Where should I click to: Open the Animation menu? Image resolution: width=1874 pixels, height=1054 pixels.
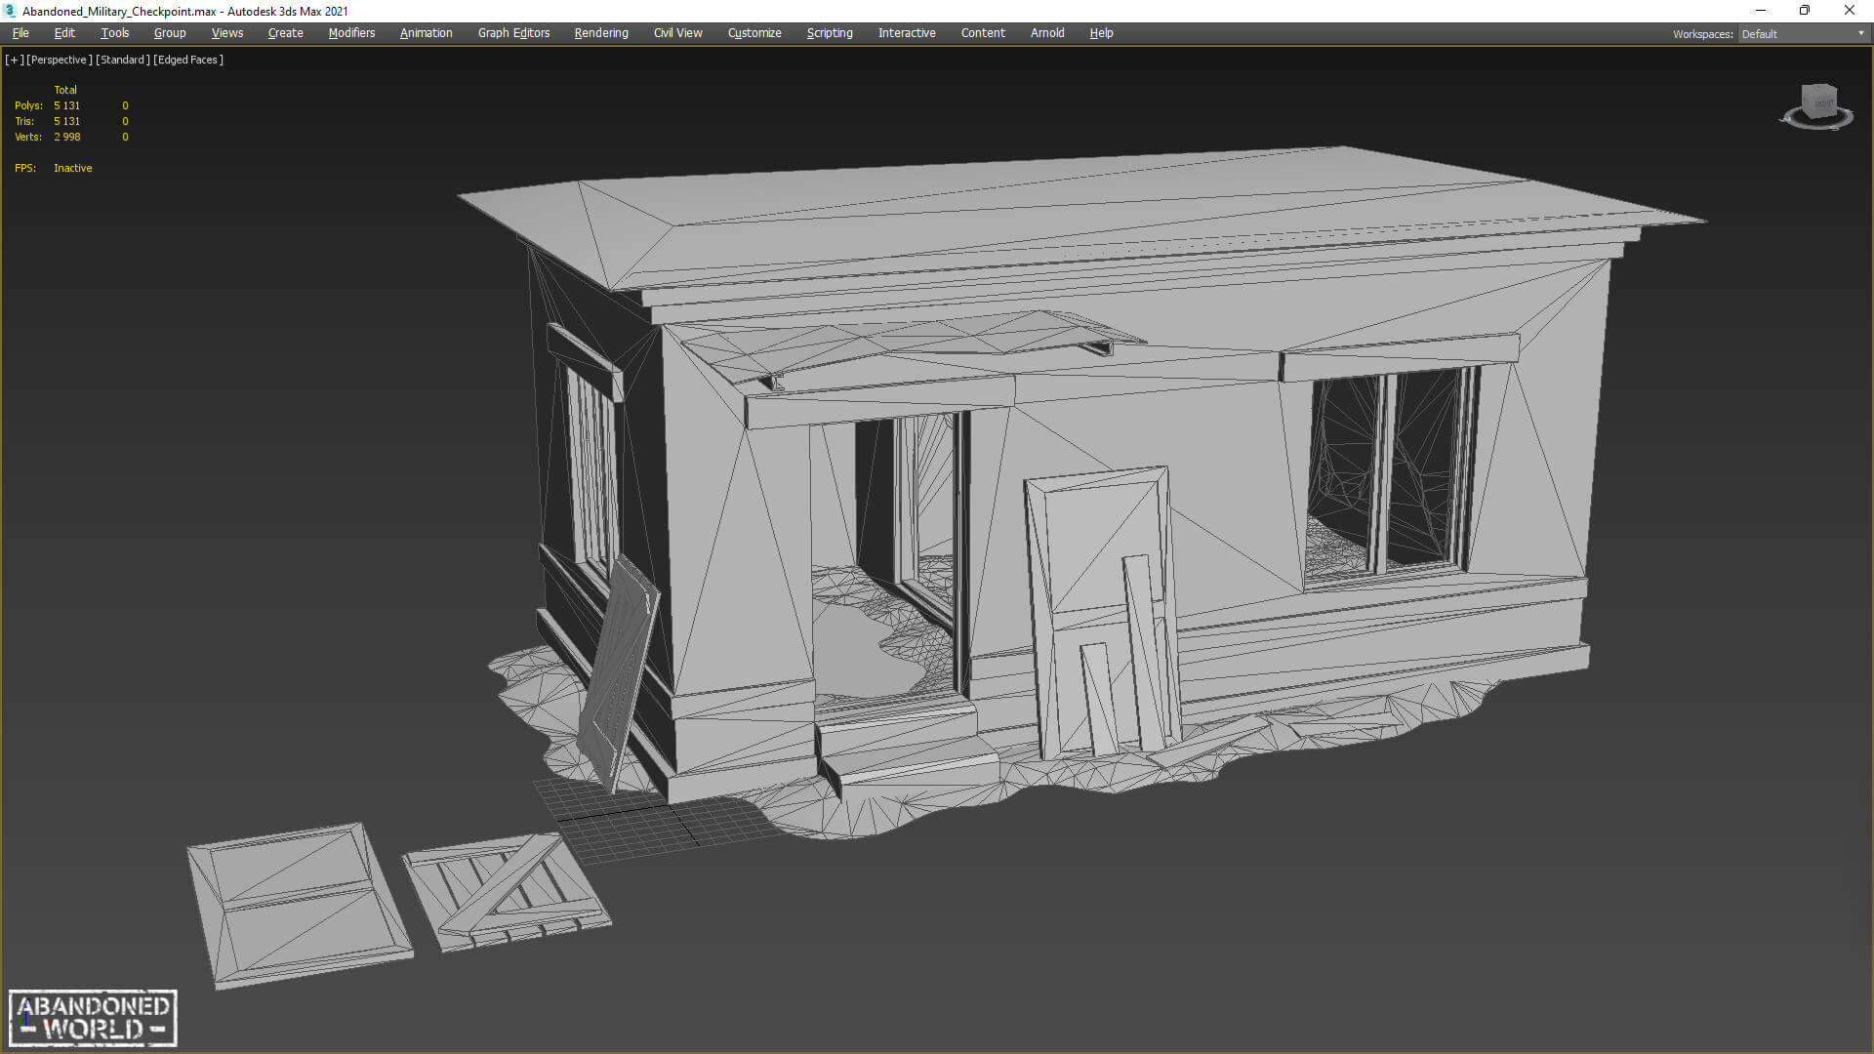426,33
